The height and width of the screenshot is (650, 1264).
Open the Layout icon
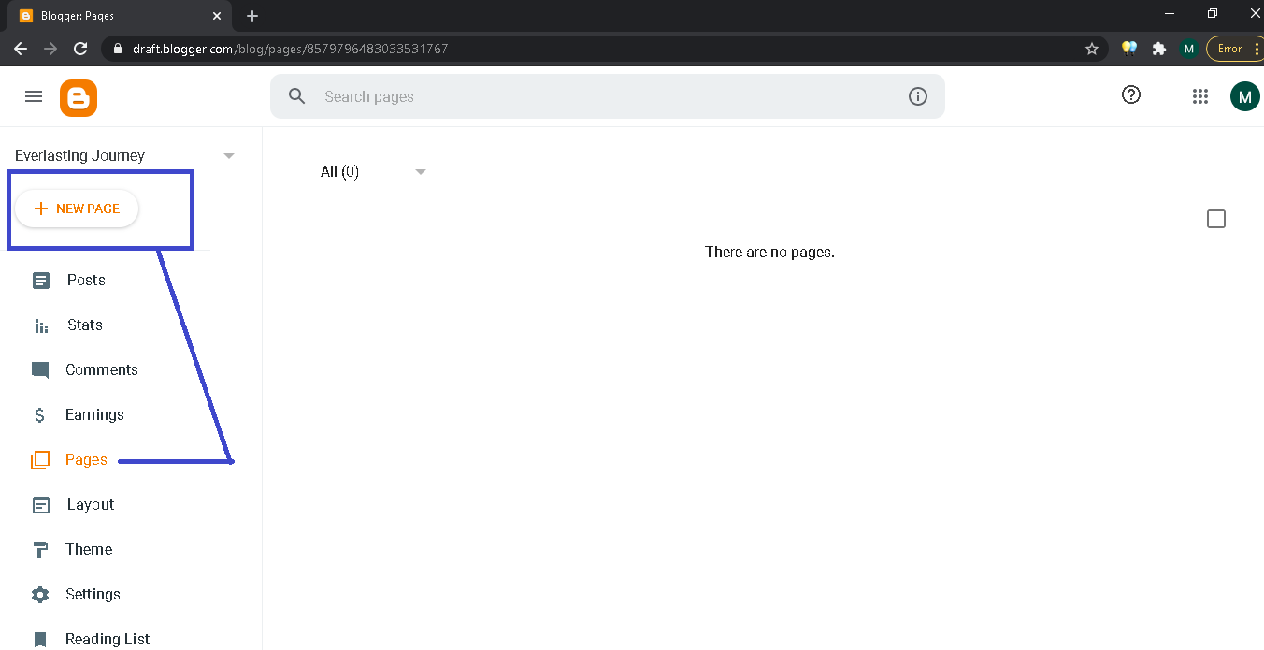point(40,504)
